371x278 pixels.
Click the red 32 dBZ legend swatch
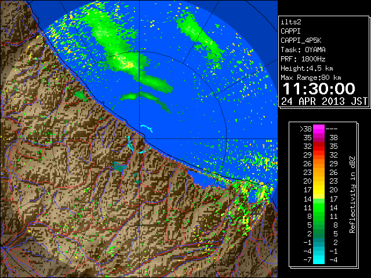pyautogui.click(x=319, y=146)
